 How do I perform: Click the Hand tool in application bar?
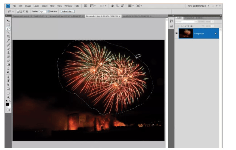(x=112, y=6)
